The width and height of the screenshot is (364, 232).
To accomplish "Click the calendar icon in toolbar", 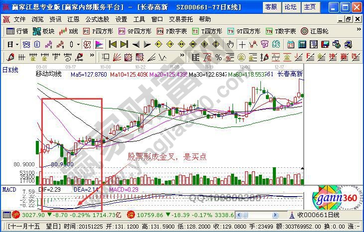I will coord(290,44).
